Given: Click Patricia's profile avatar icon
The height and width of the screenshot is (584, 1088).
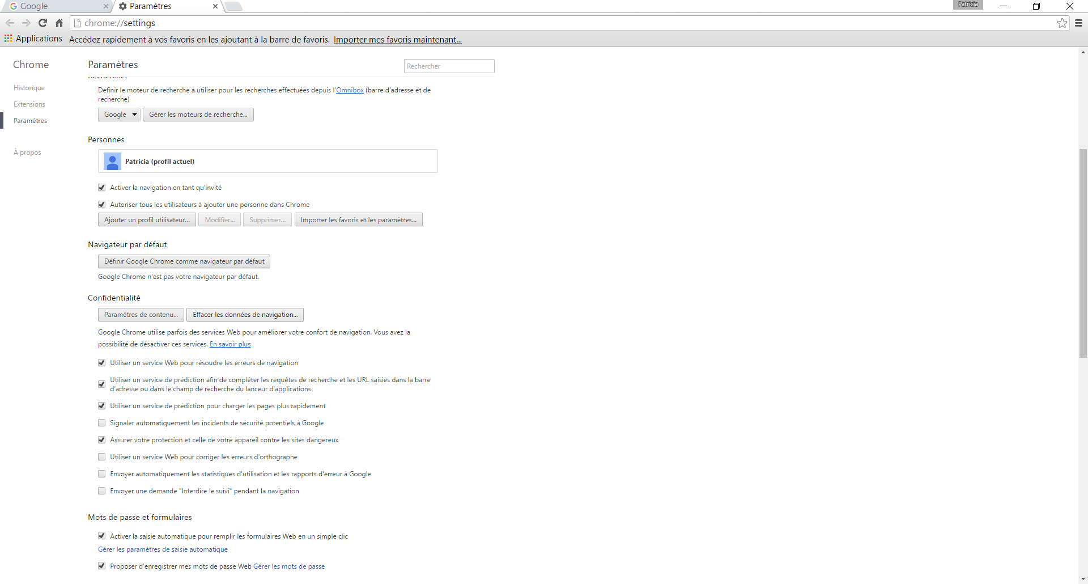Looking at the screenshot, I should point(112,162).
